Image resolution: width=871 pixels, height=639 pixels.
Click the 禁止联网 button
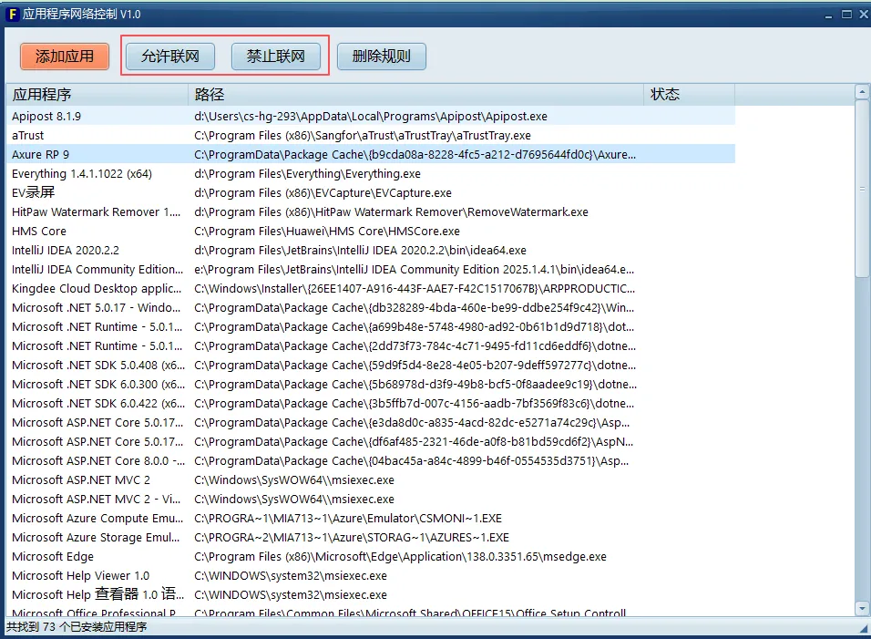[x=275, y=57]
